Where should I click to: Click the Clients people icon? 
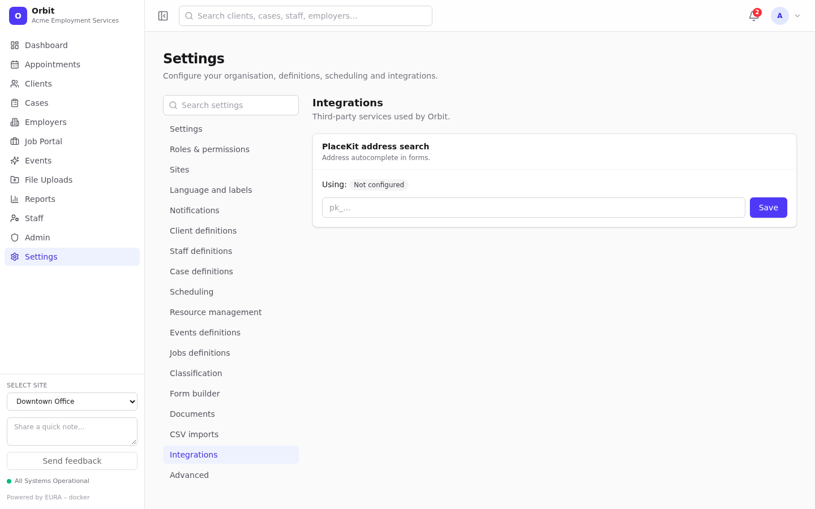click(x=15, y=84)
